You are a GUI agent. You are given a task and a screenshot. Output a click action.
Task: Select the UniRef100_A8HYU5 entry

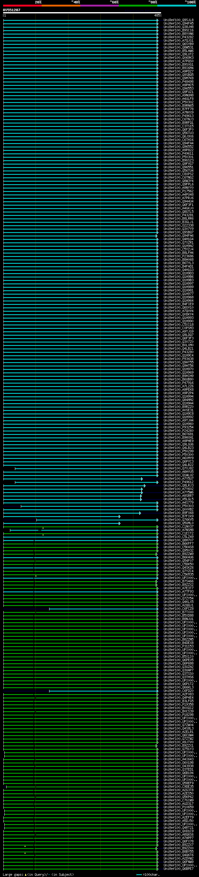click(178, 472)
